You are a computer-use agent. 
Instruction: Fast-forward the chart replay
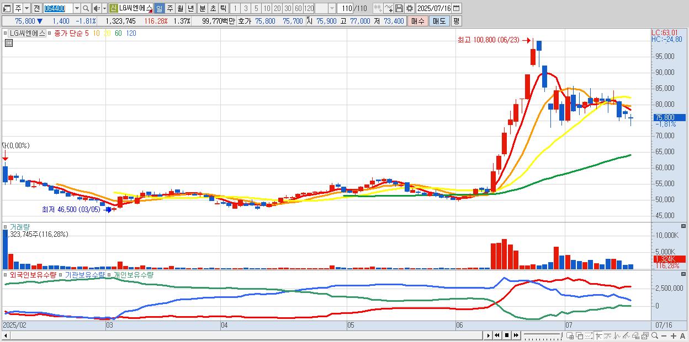[x=516, y=335]
